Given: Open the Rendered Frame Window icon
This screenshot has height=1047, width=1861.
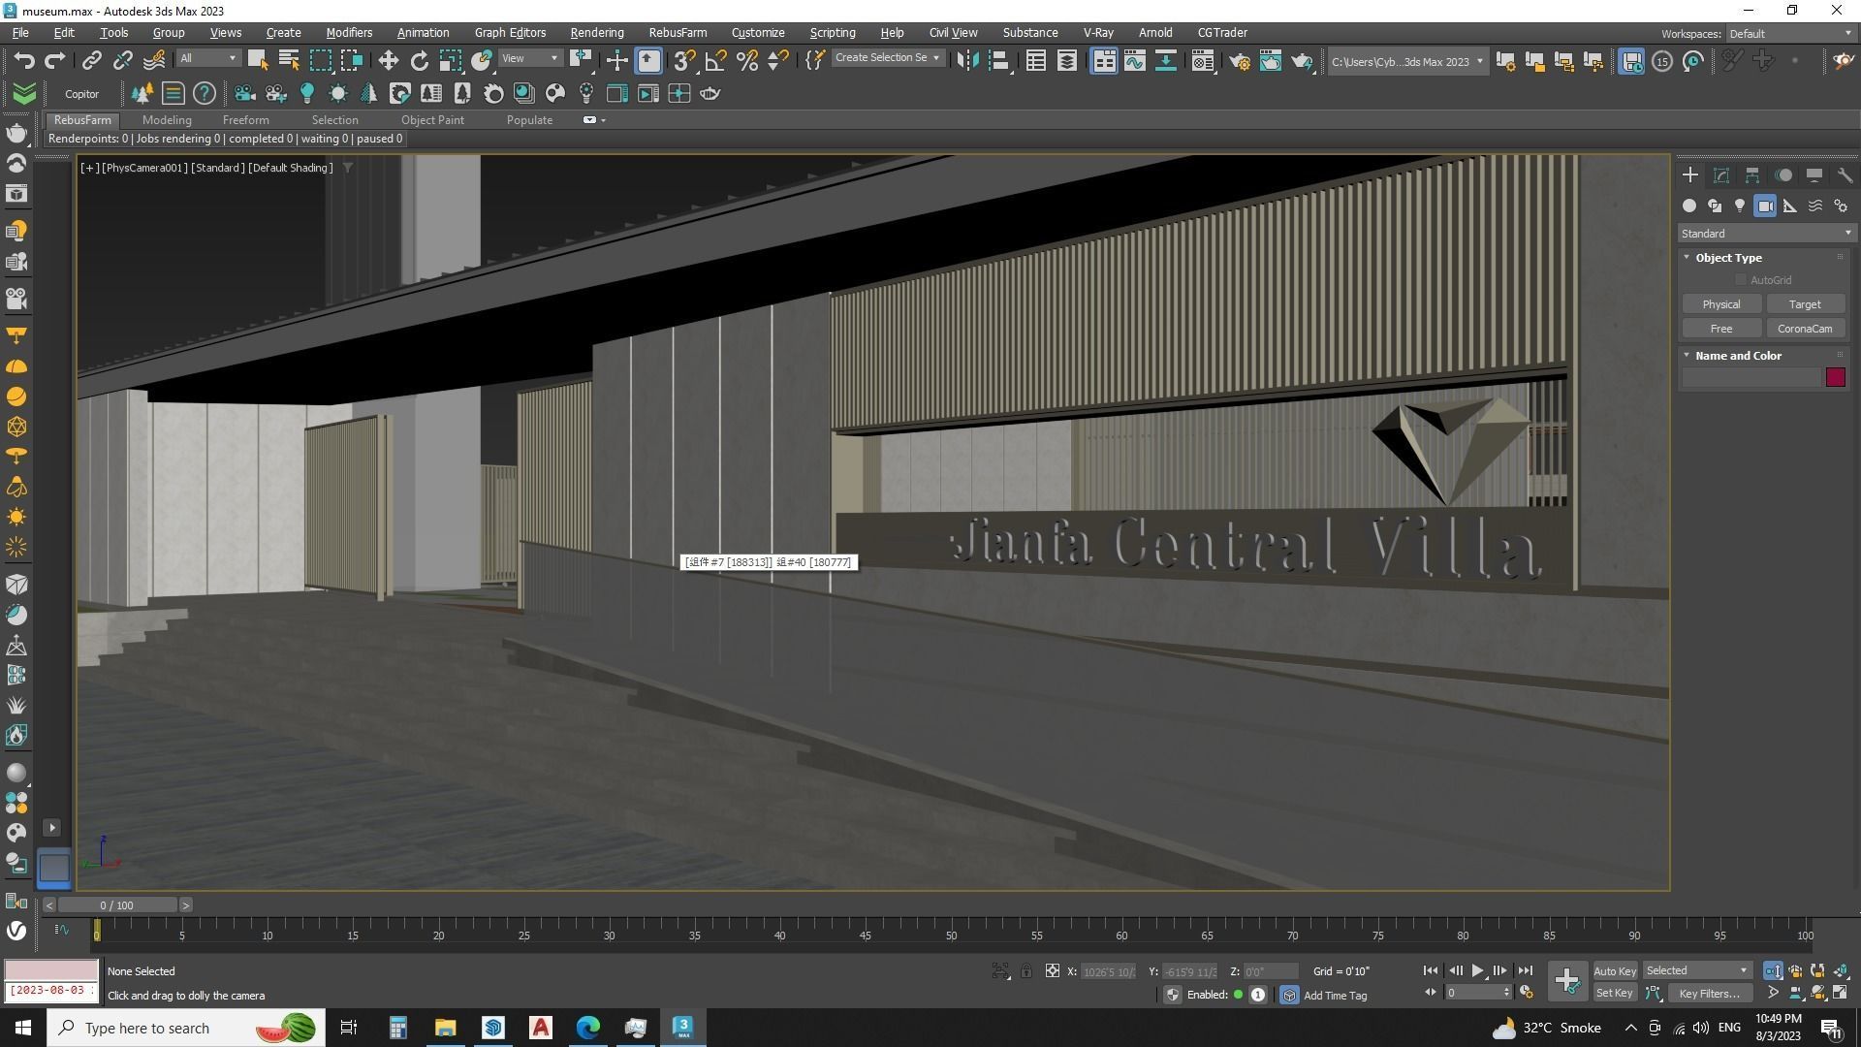Looking at the screenshot, I should point(1271,60).
